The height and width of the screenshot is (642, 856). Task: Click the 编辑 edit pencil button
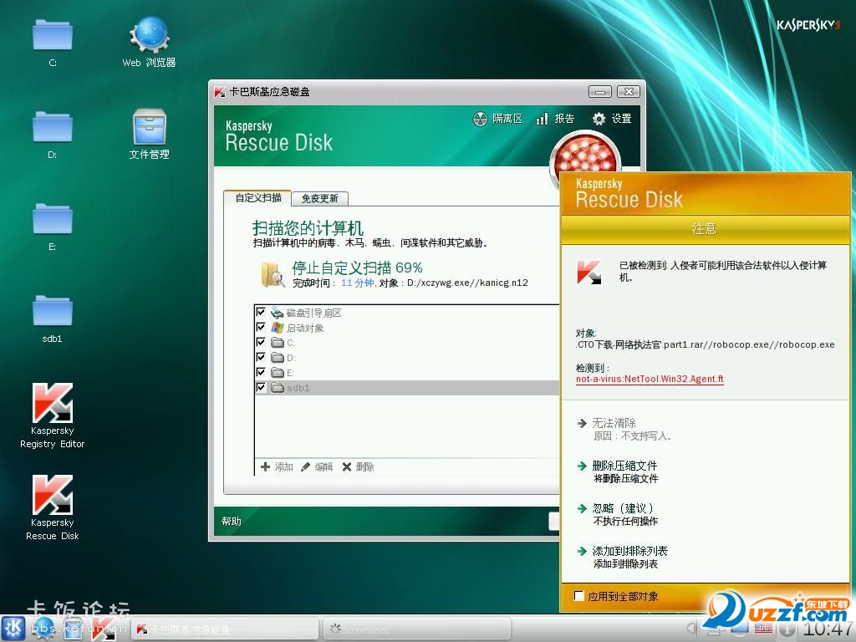pos(317,466)
